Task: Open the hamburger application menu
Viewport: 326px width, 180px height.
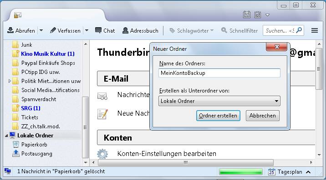Action: (x=315, y=30)
